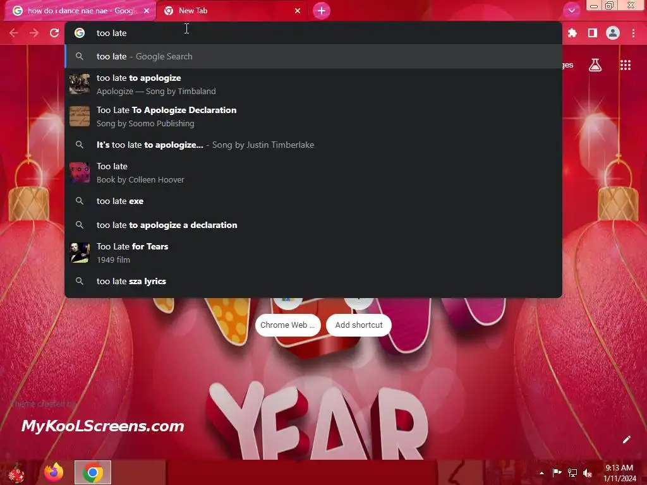The width and height of the screenshot is (647, 485).
Task: Open the profile avatar menu
Action: pos(613,33)
